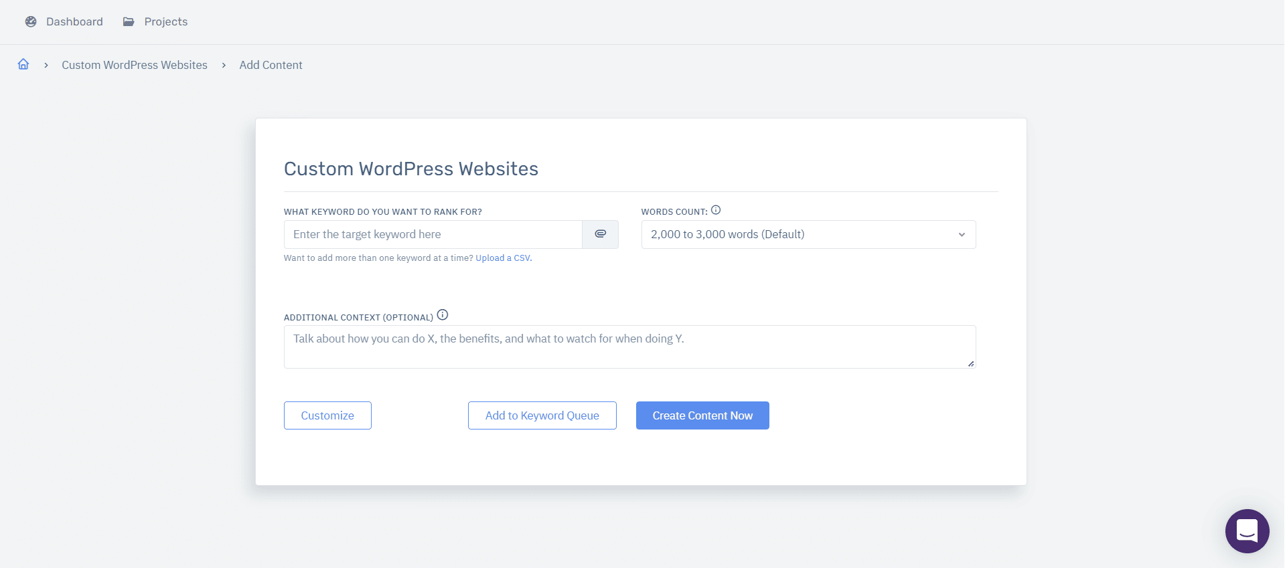The height and width of the screenshot is (568, 1285).
Task: Click the home breadcrumb icon
Action: point(23,64)
